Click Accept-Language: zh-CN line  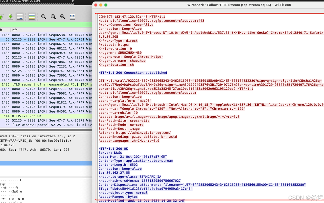click(129, 141)
